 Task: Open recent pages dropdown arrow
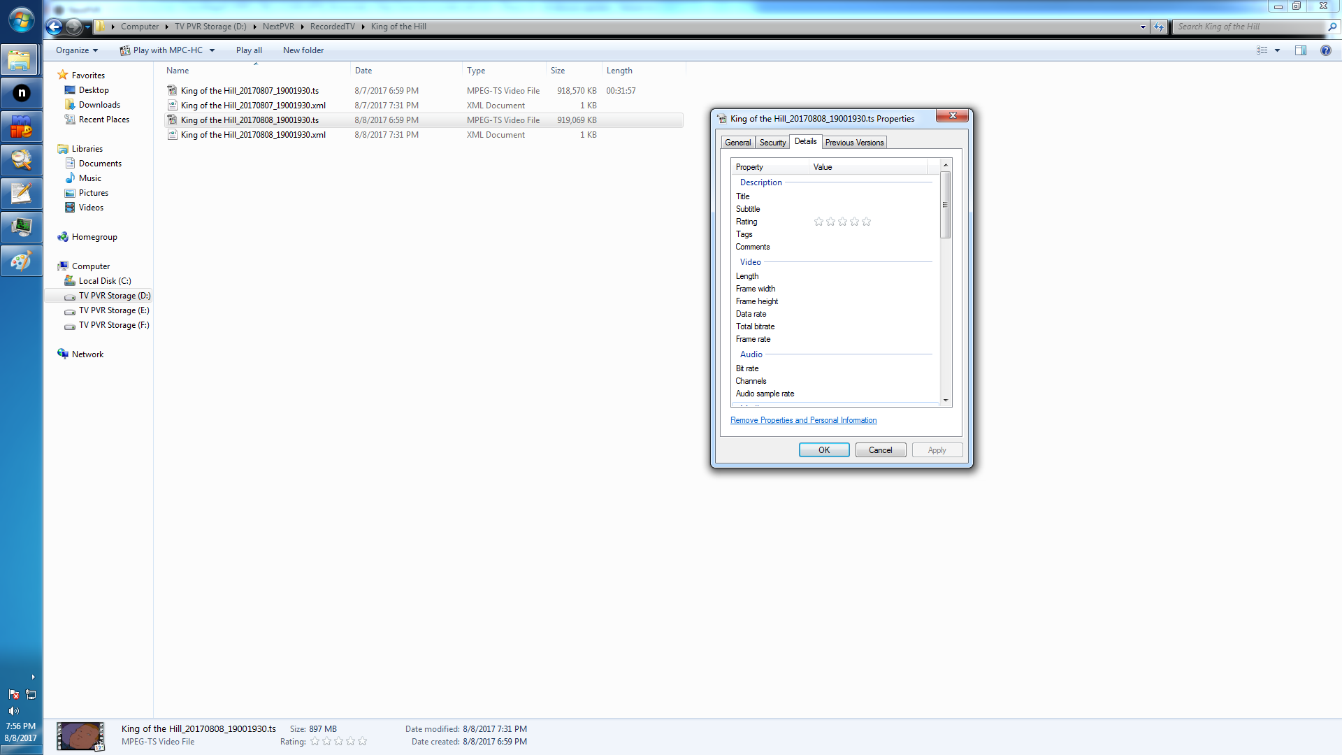87,27
